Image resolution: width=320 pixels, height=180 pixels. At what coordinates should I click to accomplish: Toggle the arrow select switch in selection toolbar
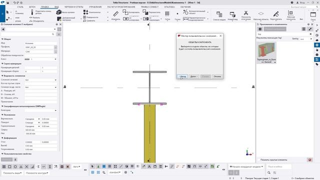click(92, 166)
